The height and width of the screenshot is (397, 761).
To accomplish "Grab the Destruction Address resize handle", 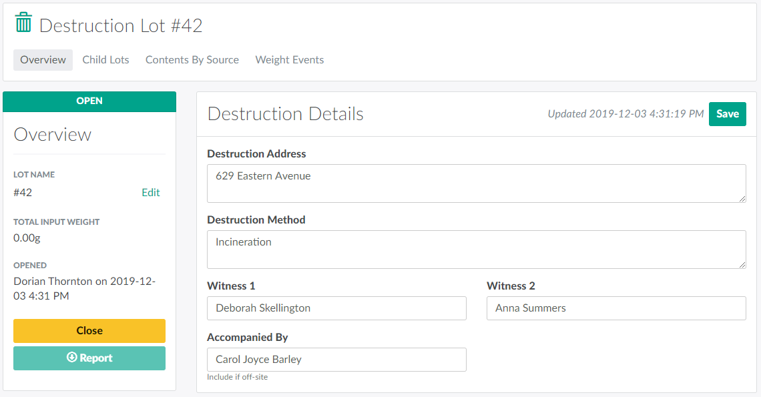I will click(x=742, y=198).
